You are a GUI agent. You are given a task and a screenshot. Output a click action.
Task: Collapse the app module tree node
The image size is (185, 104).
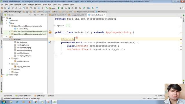[x=4, y=18]
